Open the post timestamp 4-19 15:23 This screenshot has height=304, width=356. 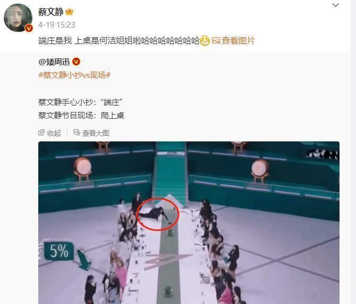pyautogui.click(x=56, y=25)
